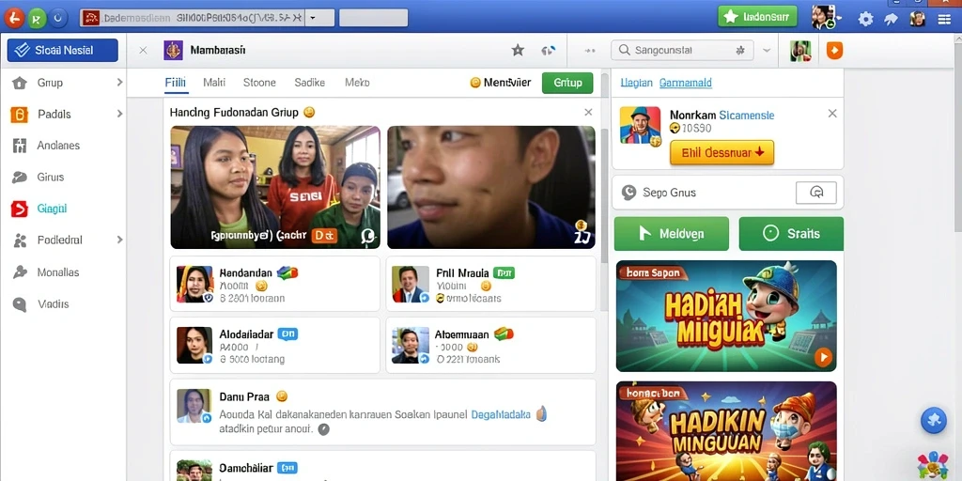Expand the Podledral sidebar chevron
The width and height of the screenshot is (962, 481).
[x=119, y=240]
